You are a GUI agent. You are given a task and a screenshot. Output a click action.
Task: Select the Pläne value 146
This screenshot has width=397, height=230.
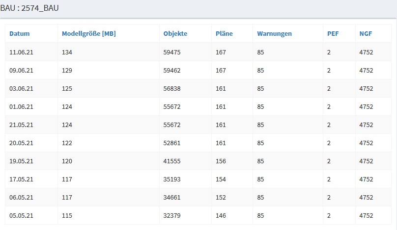point(221,215)
